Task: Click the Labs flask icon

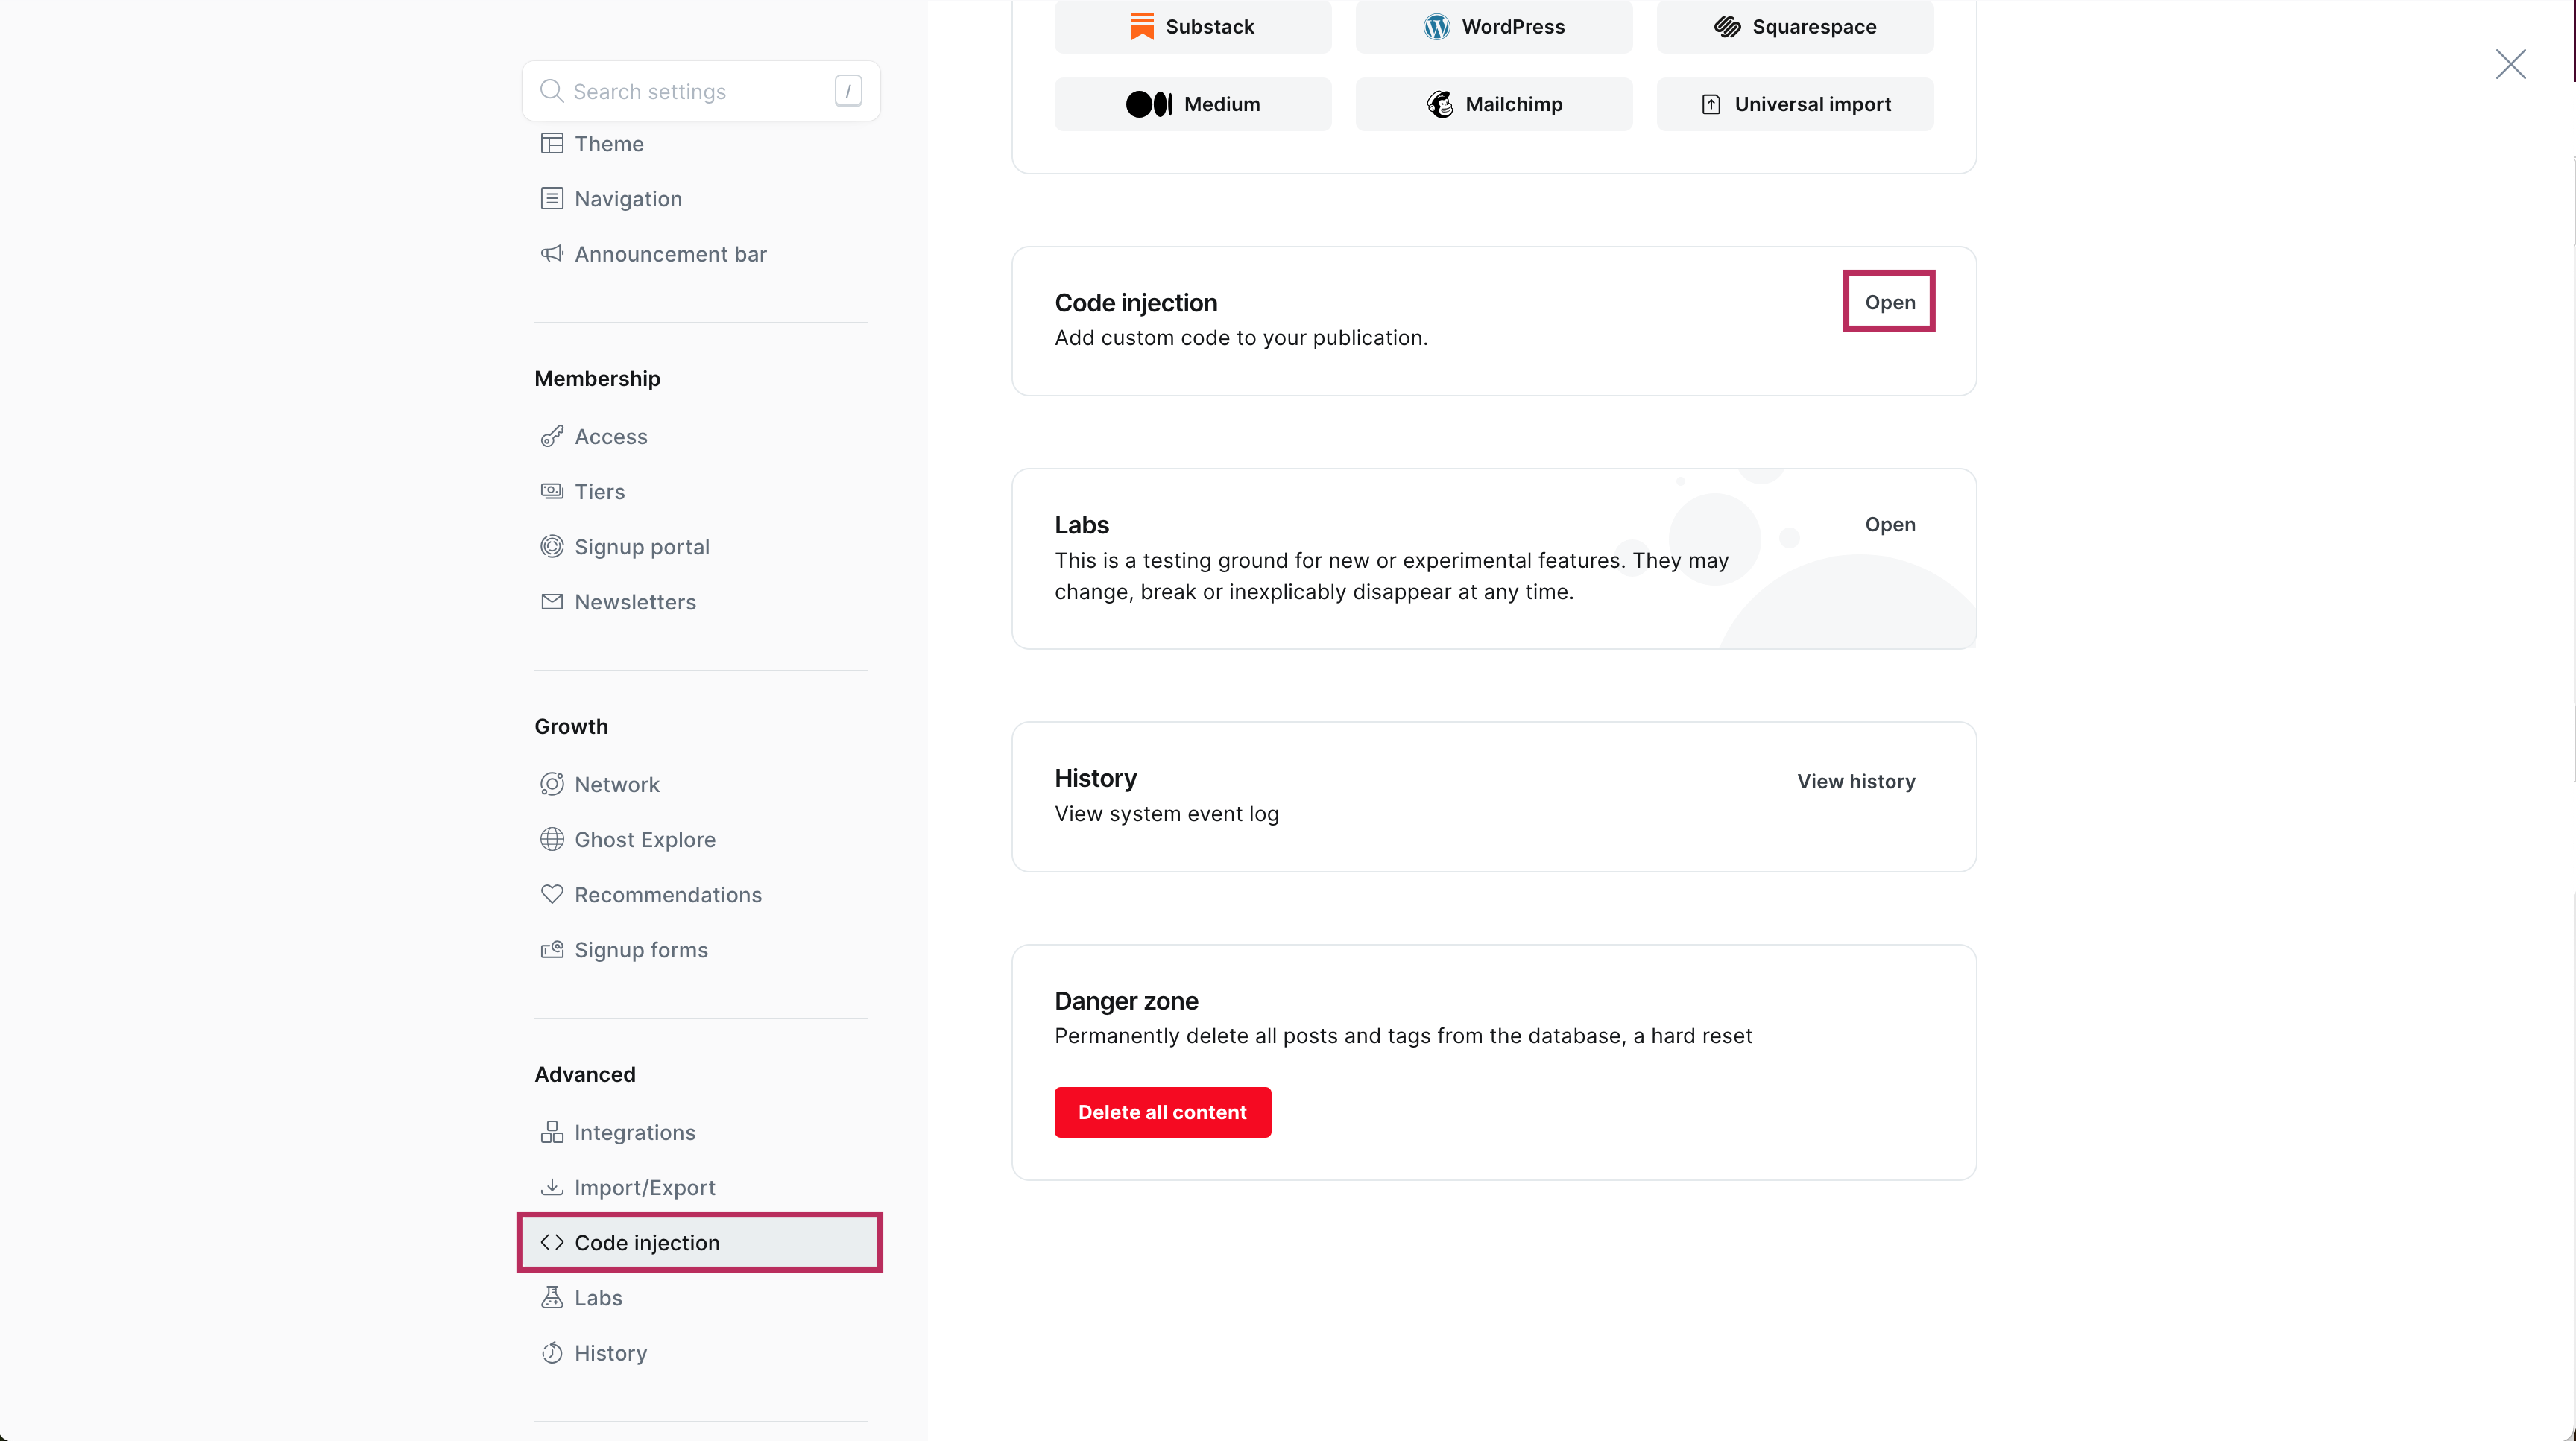Action: pos(551,1297)
